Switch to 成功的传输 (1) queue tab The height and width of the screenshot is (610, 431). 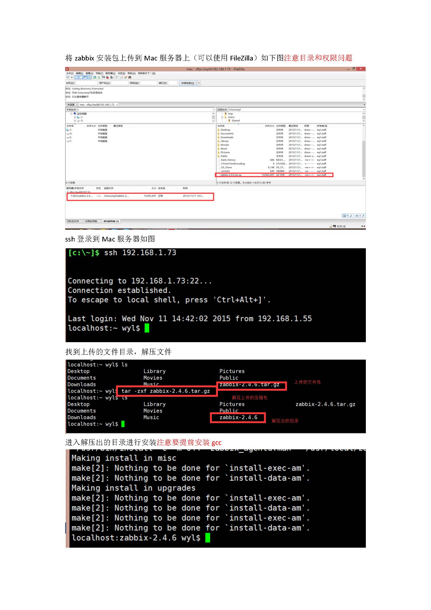click(x=111, y=221)
